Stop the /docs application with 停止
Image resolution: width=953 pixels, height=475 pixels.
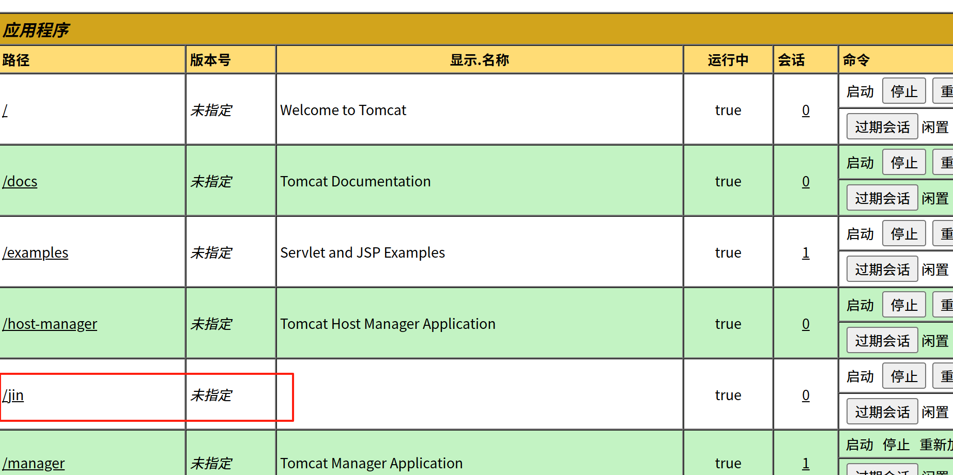pos(904,163)
